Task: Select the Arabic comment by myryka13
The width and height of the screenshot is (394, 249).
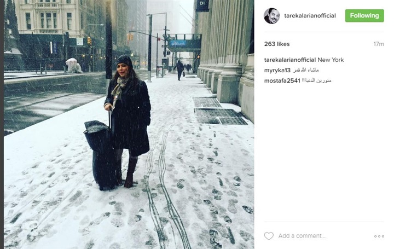Action: tap(306, 70)
